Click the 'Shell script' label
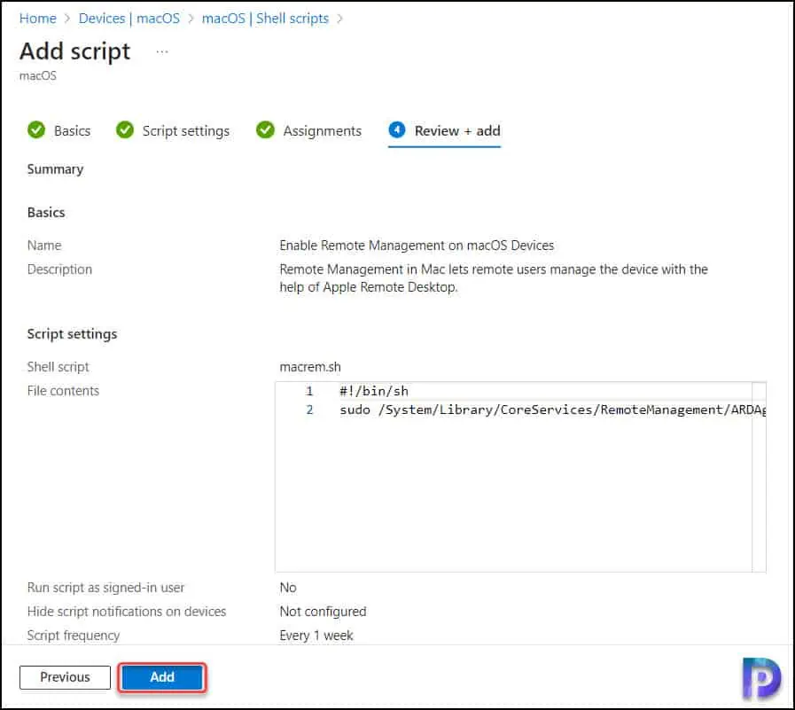 click(x=58, y=367)
